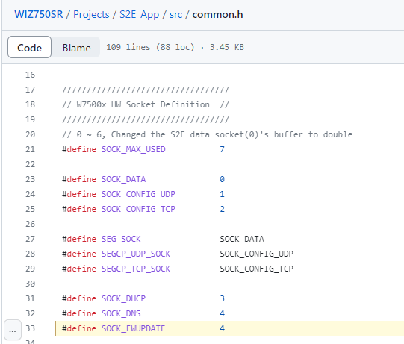This screenshot has height=344, width=404.
Task: Select line number 27
Action: [x=30, y=240]
